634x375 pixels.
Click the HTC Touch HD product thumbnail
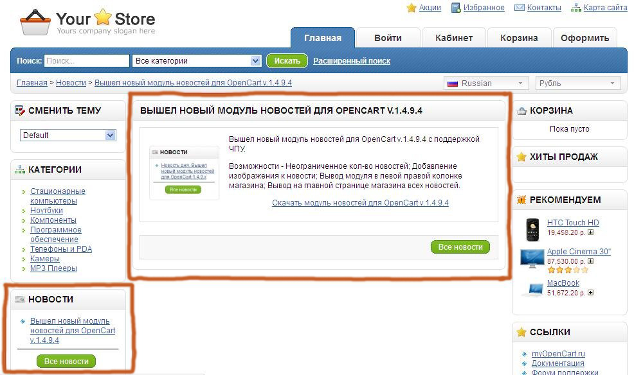pyautogui.click(x=532, y=228)
